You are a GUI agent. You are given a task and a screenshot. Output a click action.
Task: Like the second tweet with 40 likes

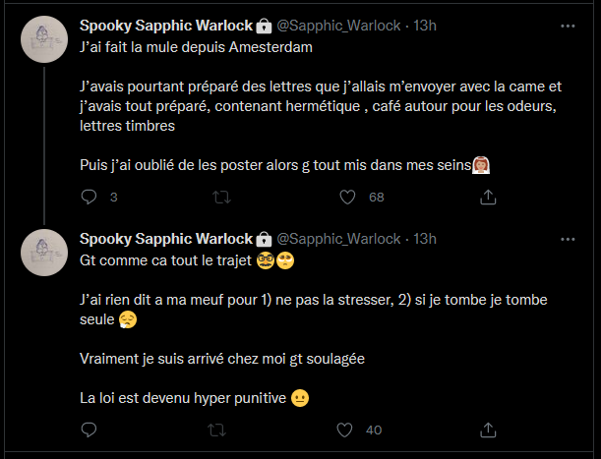[346, 430]
